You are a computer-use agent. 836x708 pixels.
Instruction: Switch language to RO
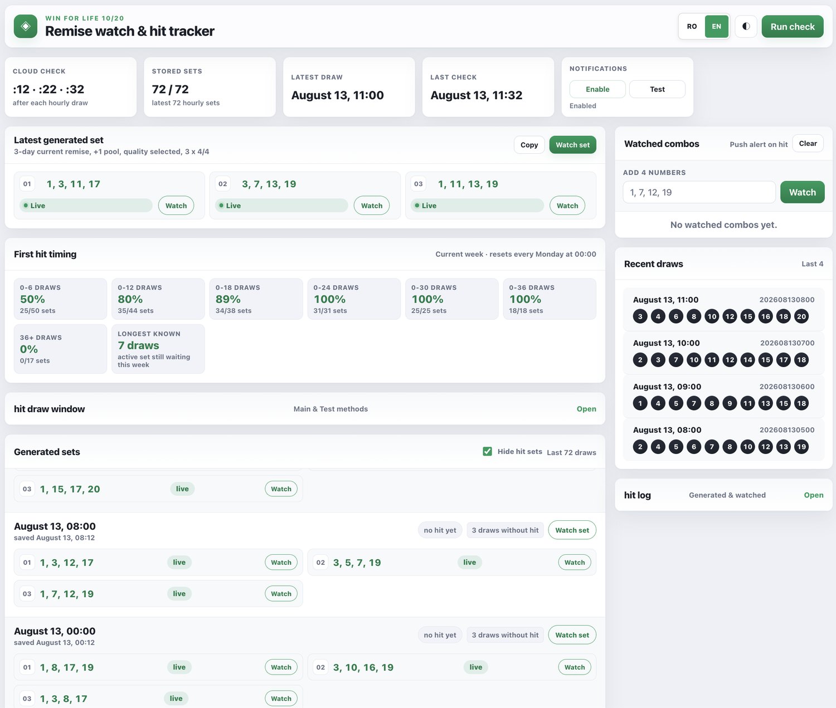pos(692,26)
